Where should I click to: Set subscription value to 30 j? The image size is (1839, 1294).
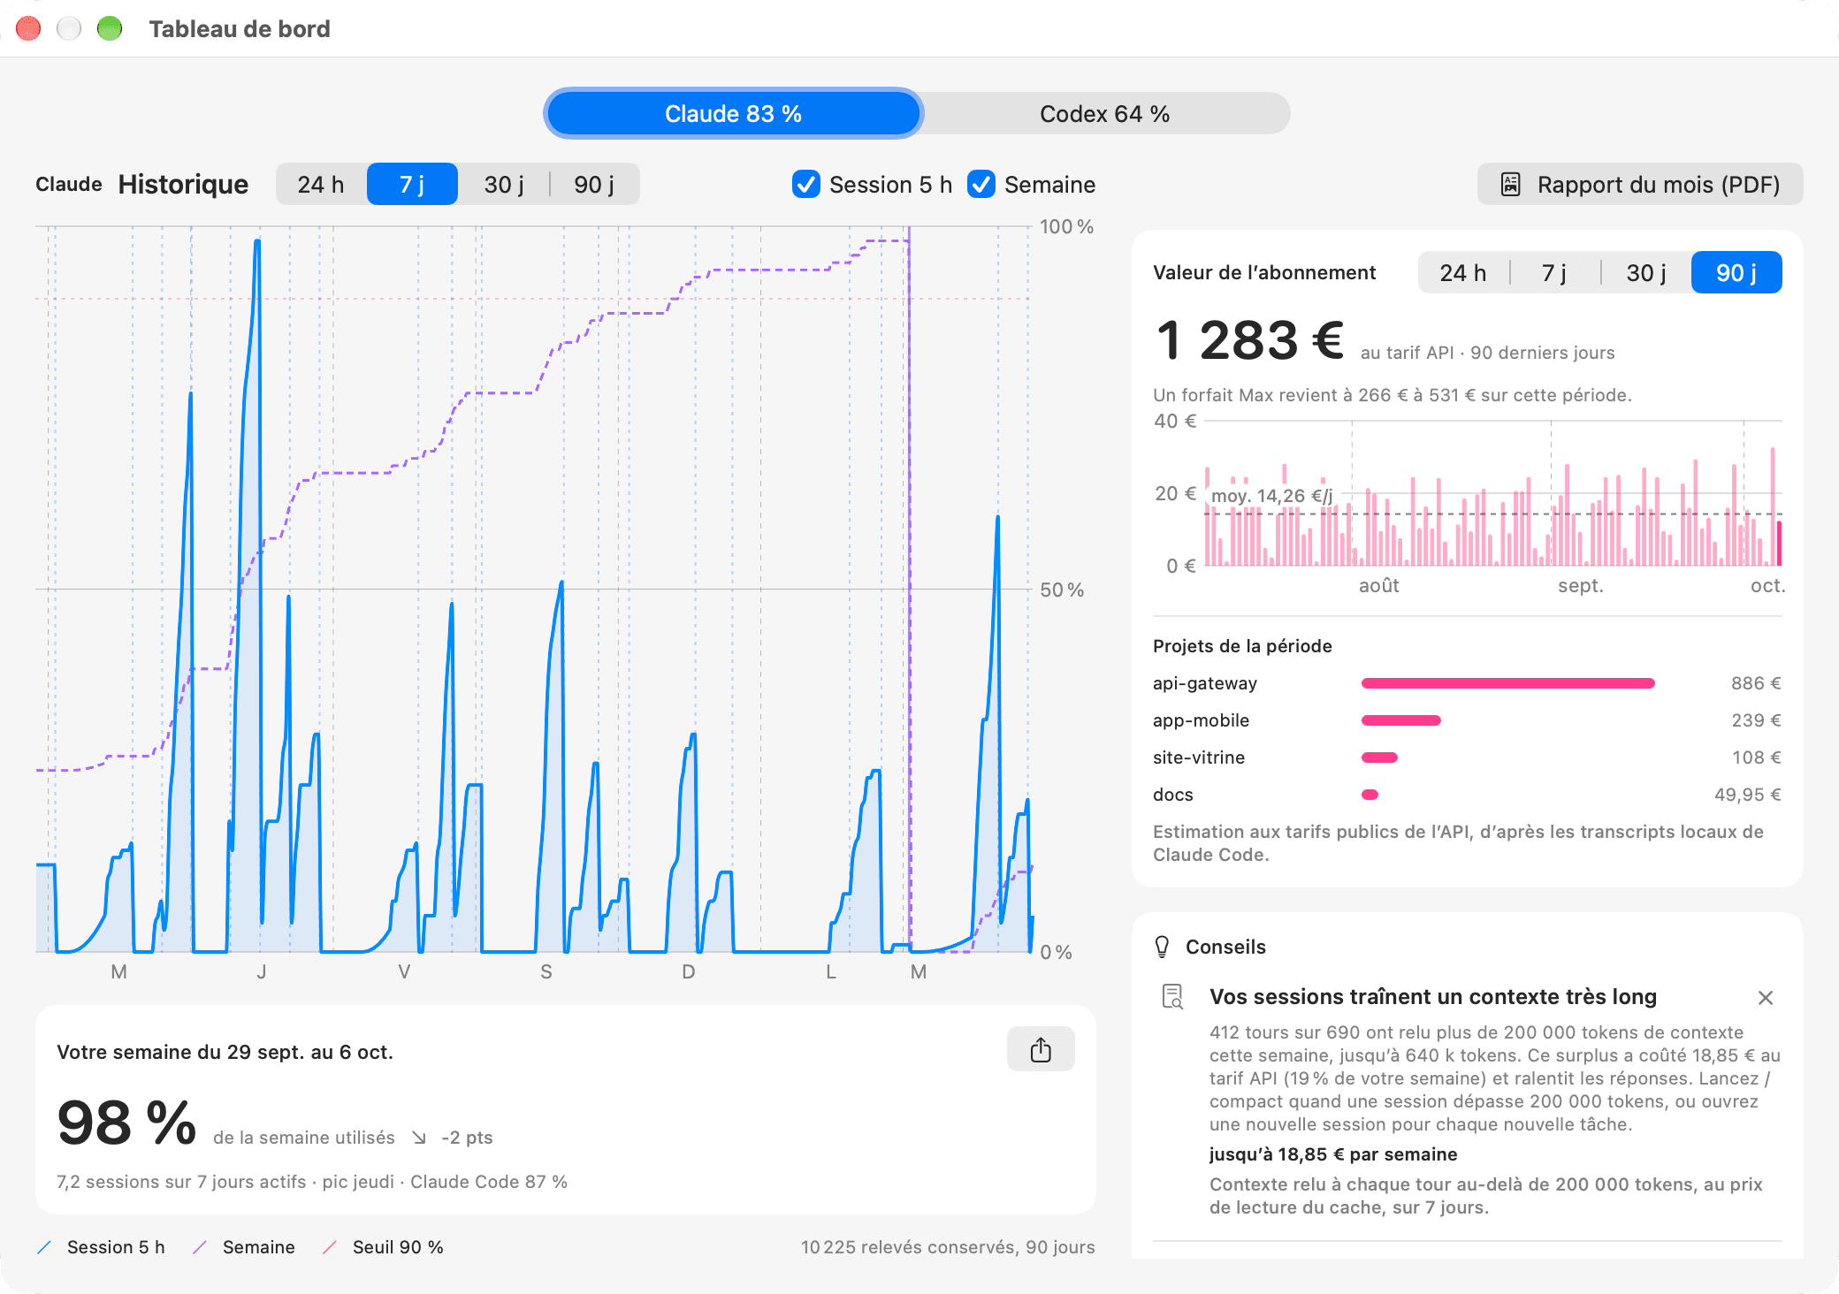pos(1646,272)
